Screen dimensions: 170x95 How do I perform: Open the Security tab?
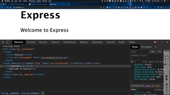point(111,42)
